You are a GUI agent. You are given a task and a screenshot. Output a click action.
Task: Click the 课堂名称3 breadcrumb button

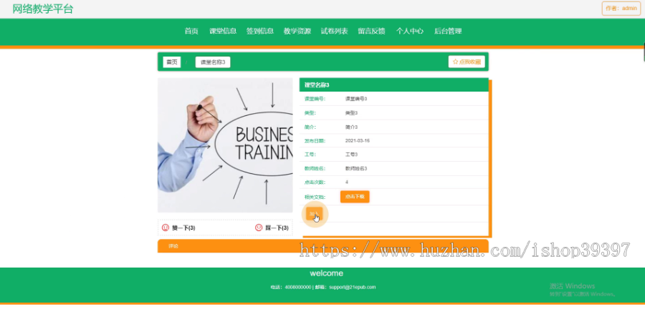click(213, 62)
